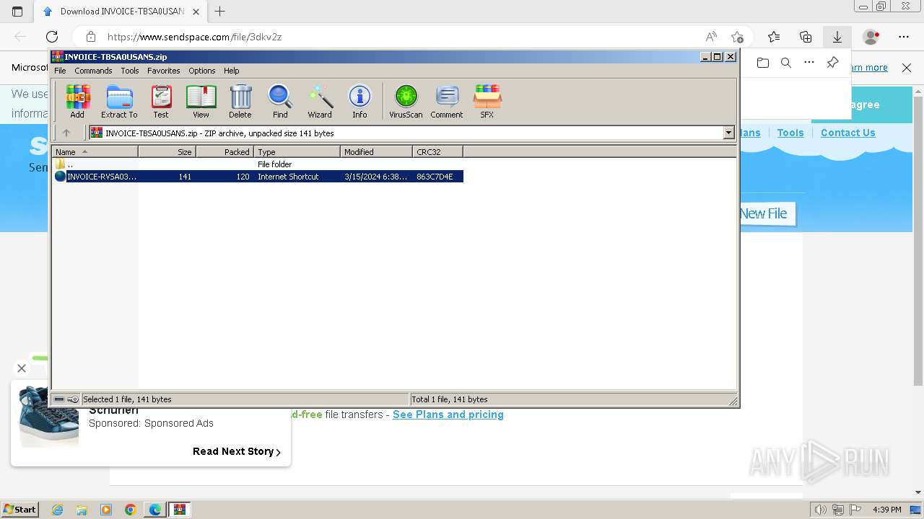Click the Extract To toolbar icon
Viewport: 924px width, 519px height.
pos(119,101)
